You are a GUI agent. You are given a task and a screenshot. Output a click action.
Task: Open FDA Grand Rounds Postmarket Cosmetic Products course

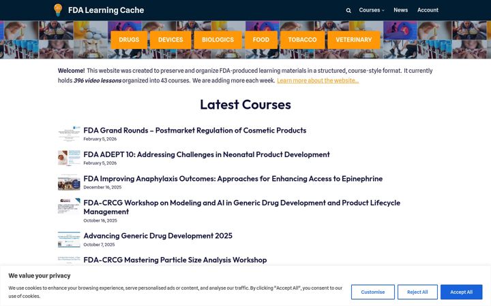point(195,130)
